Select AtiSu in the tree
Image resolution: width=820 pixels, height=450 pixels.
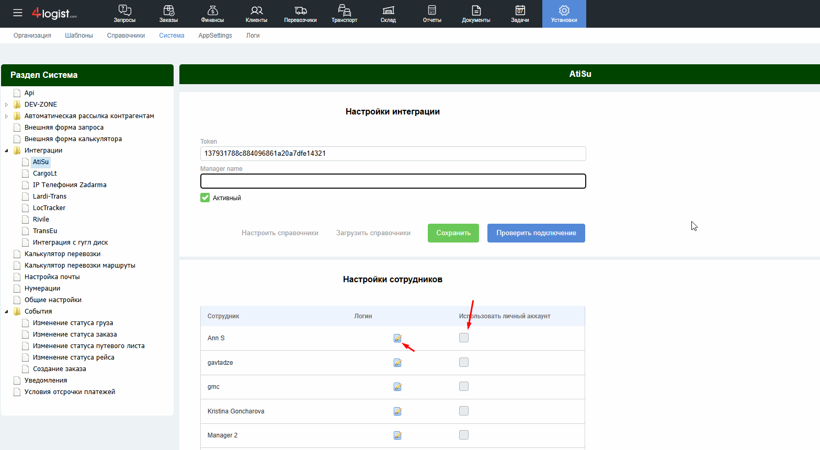[41, 162]
